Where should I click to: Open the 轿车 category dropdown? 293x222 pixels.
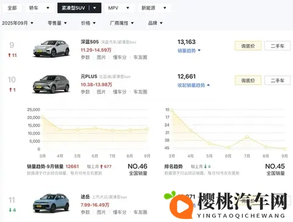point(39,8)
